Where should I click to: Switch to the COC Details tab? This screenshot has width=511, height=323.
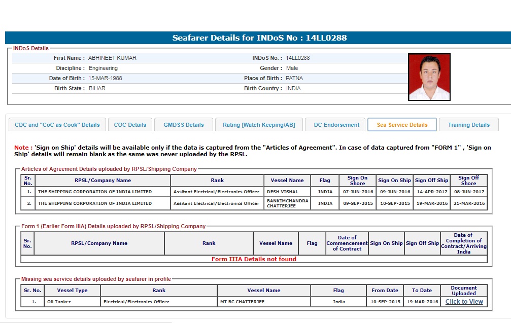pos(130,125)
